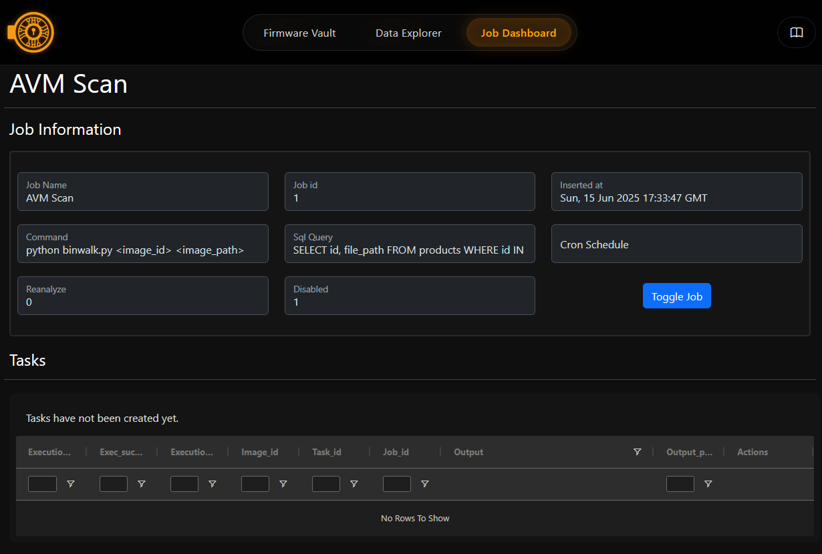Click the AVM Scan page title

click(x=68, y=84)
